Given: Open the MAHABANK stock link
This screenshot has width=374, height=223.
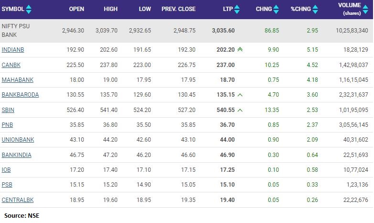Looking at the screenshot, I should coord(17,80).
